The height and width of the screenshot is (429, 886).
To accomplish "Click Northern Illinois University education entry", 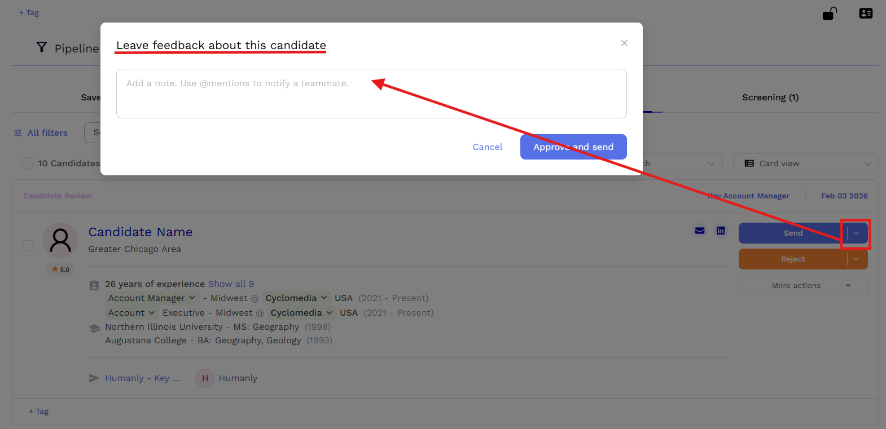I will click(x=218, y=327).
